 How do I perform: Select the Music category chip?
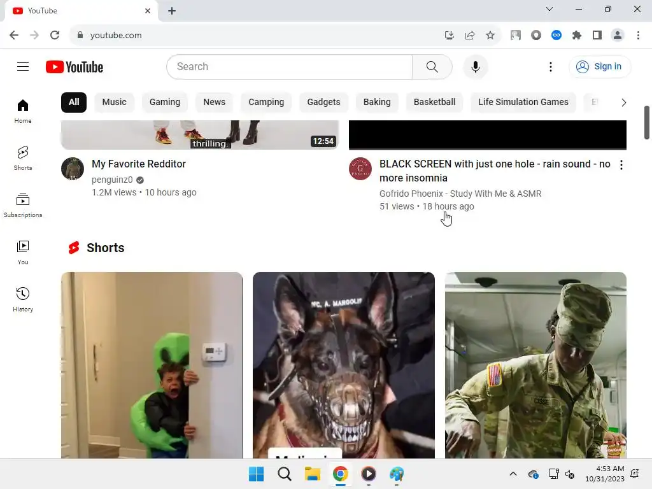(x=115, y=103)
